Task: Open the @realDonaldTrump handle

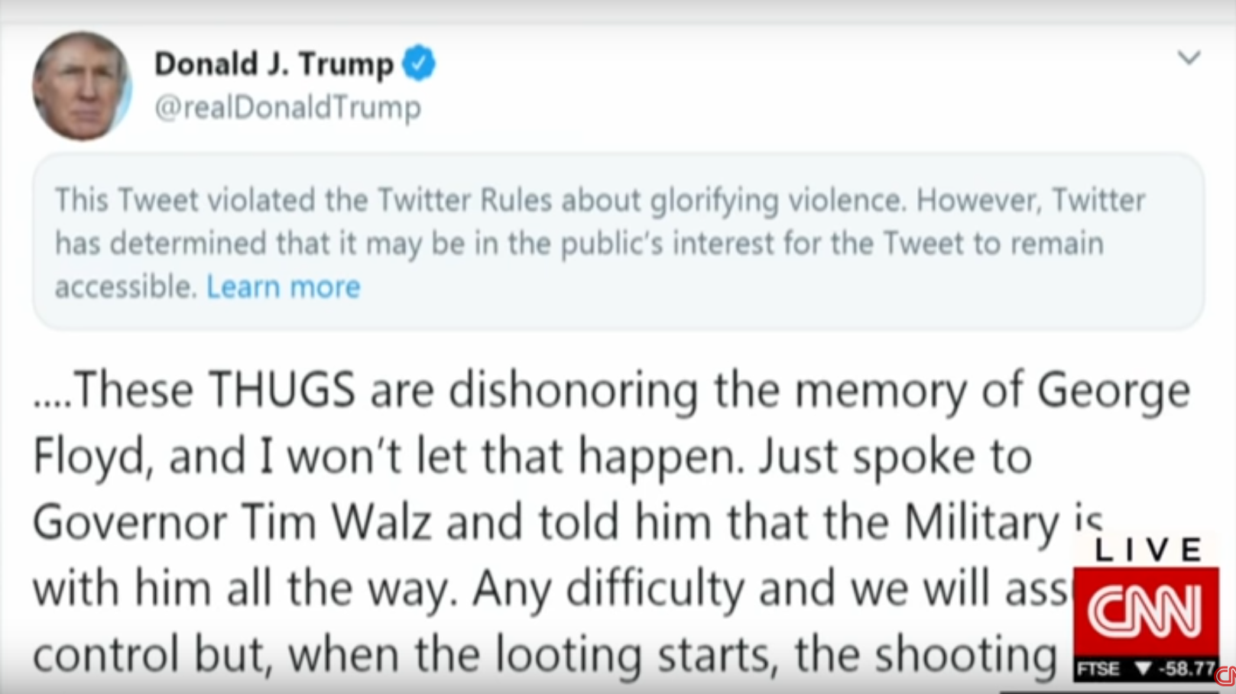Action: (287, 107)
